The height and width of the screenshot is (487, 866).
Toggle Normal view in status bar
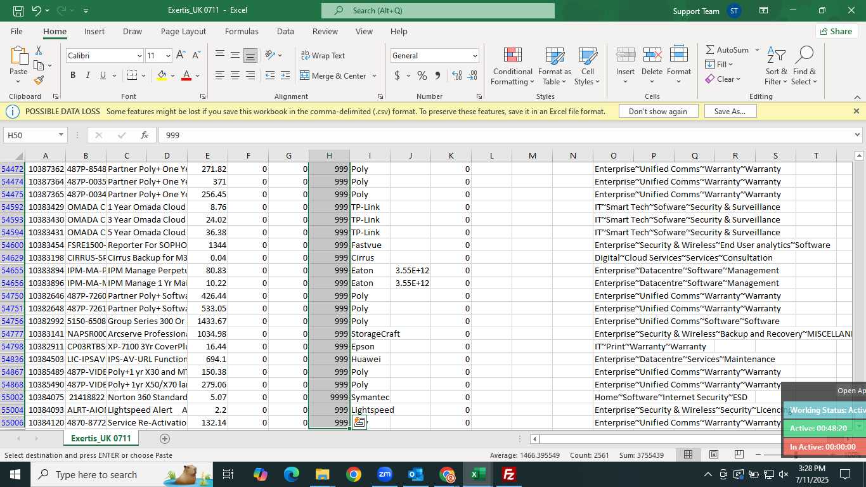(x=688, y=455)
